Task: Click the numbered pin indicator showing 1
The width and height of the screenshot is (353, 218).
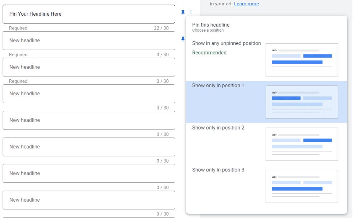Action: [x=190, y=13]
